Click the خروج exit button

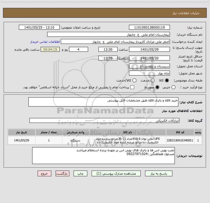(44, 174)
